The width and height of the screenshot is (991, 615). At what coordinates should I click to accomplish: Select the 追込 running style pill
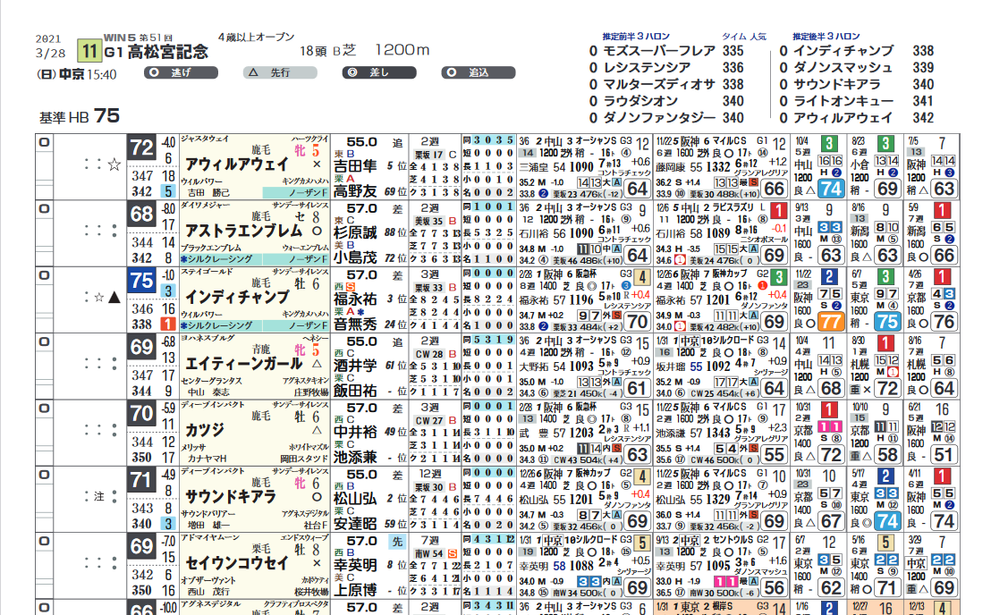pyautogui.click(x=479, y=72)
